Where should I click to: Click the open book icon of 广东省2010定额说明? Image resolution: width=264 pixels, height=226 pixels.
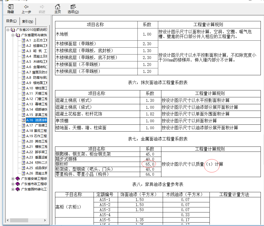13,30
